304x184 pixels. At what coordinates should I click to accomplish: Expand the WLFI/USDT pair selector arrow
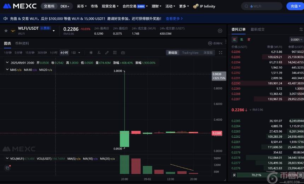pos(54,31)
